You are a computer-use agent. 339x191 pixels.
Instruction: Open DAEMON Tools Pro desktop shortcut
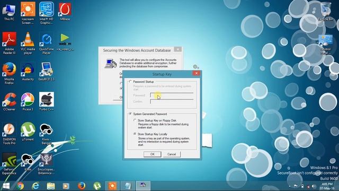click(x=9, y=133)
